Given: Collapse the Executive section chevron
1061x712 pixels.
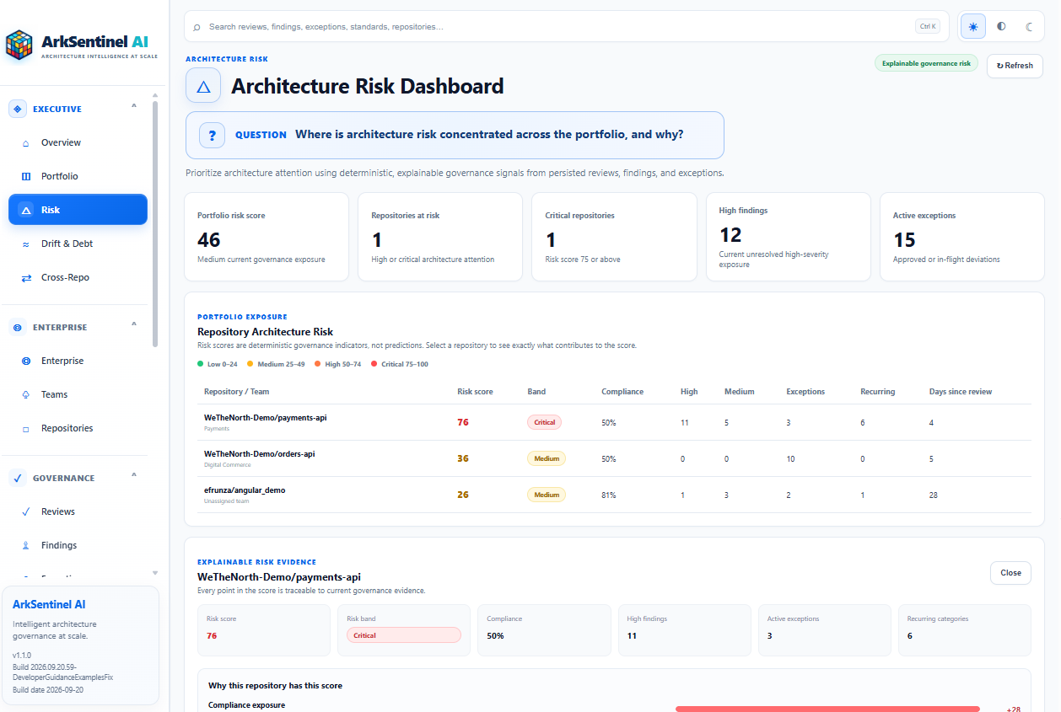Looking at the screenshot, I should [x=134, y=106].
